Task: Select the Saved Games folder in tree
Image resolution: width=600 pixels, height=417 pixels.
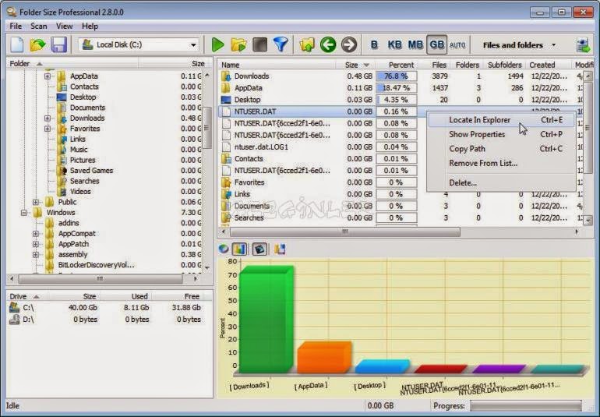Action: click(91, 171)
